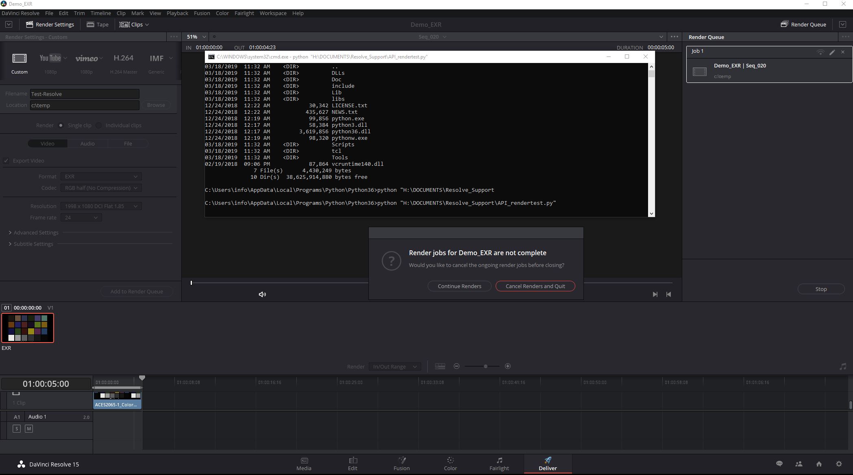853x475 pixels.
Task: Click the Render Queue panel icon
Action: pyautogui.click(x=785, y=24)
